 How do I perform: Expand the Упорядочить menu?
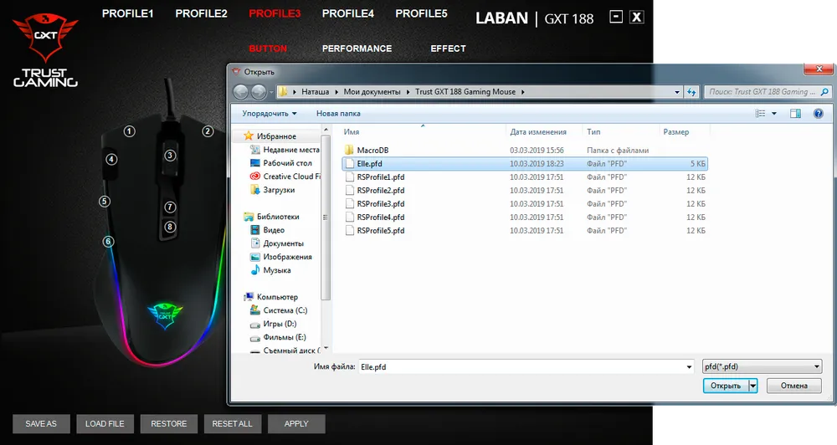point(270,113)
